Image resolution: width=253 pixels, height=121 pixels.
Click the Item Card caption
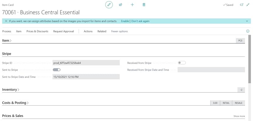pos(8,5)
